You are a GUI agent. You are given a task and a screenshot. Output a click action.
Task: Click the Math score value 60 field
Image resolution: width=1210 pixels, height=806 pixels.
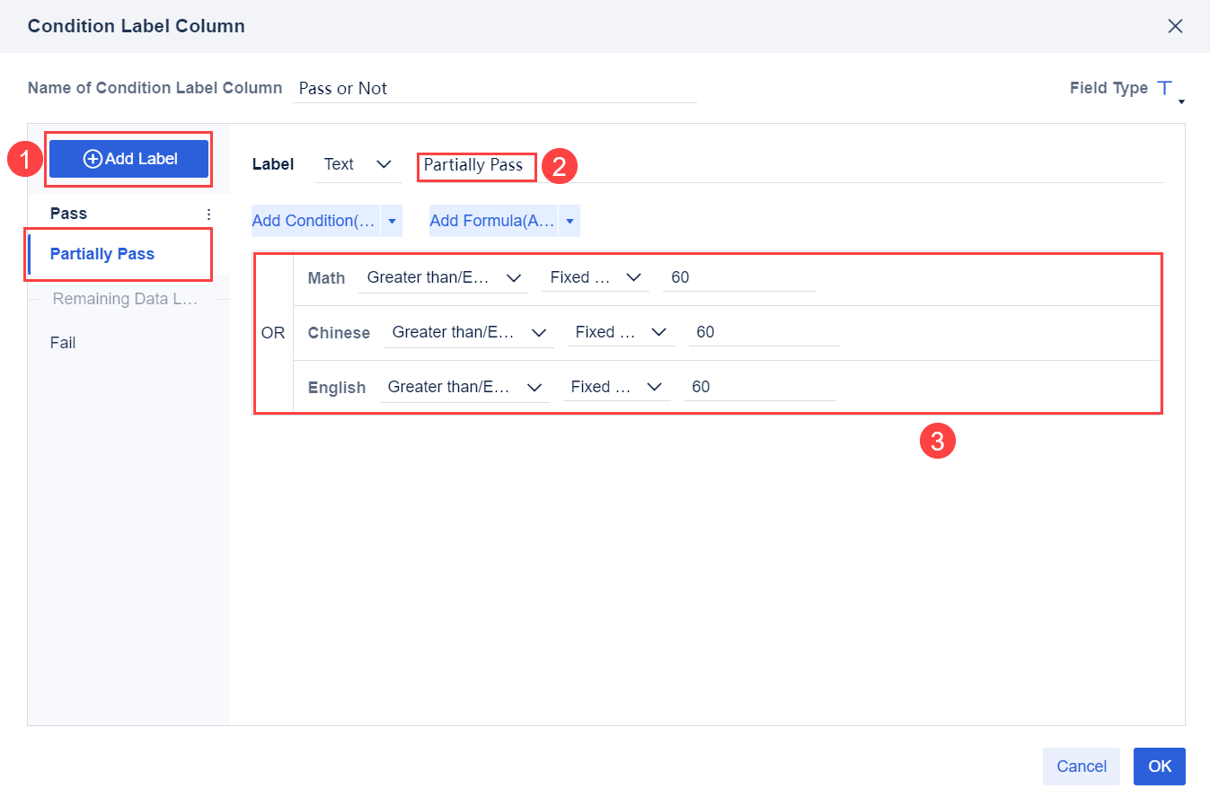(737, 276)
